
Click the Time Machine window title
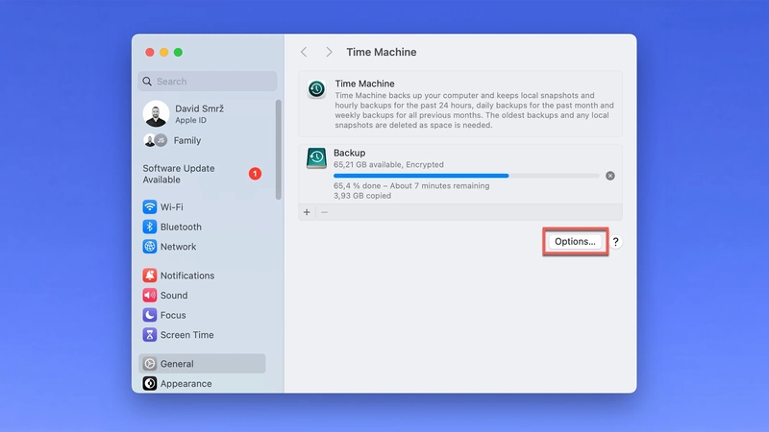click(381, 52)
